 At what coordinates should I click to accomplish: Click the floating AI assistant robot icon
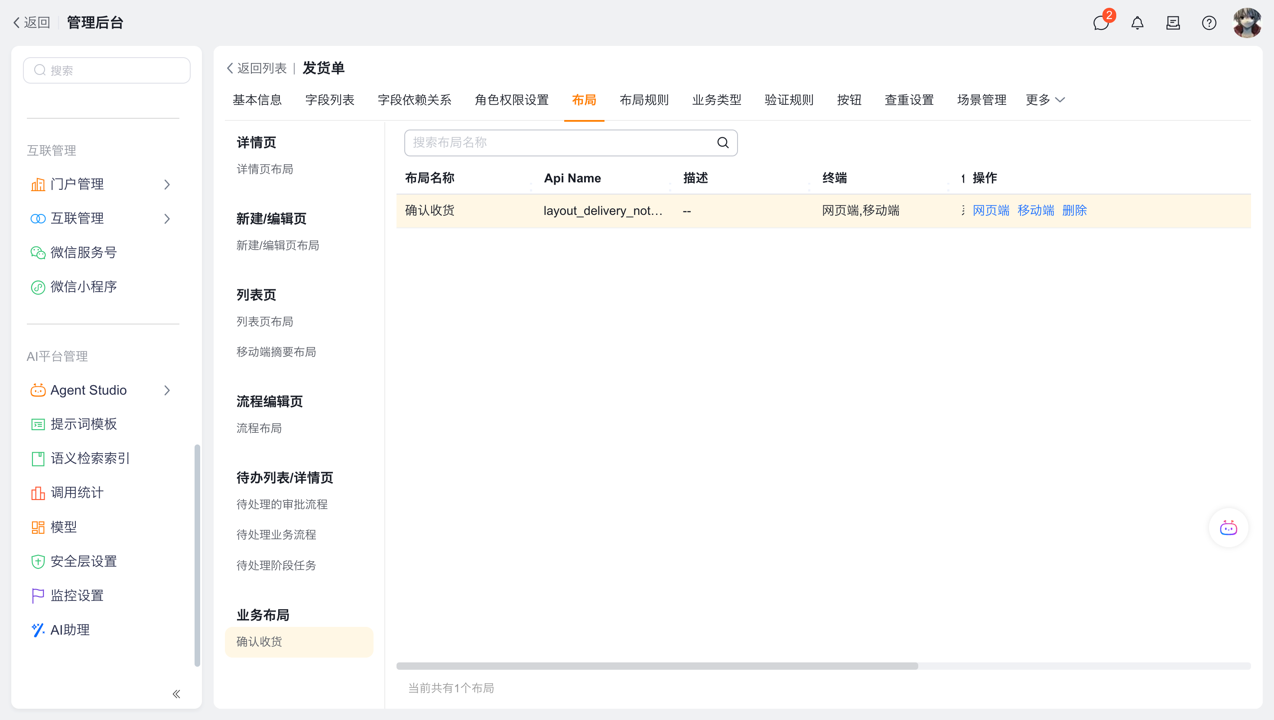[1228, 528]
